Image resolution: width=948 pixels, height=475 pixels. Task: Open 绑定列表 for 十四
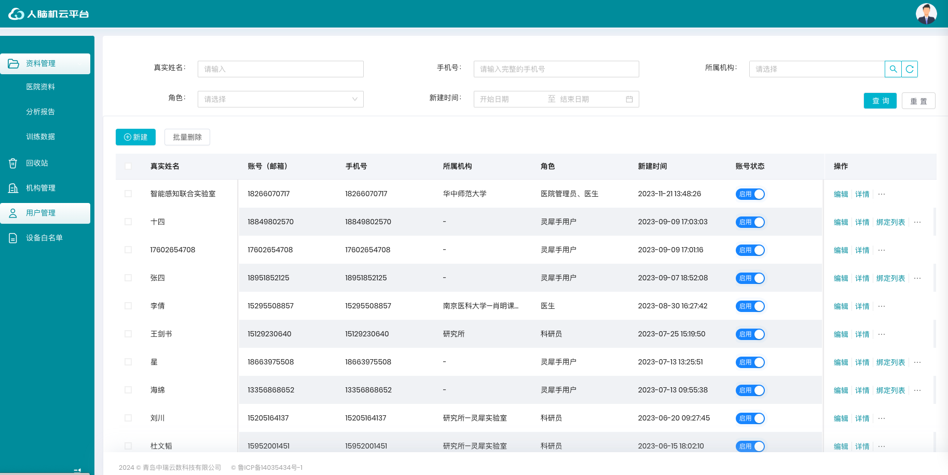coord(890,222)
